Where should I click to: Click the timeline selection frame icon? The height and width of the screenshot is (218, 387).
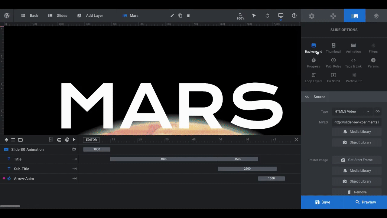(x=51, y=140)
